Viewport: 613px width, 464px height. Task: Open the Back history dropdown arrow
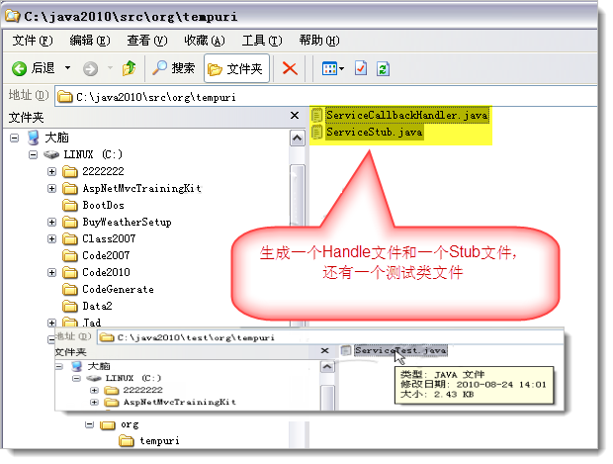67,68
